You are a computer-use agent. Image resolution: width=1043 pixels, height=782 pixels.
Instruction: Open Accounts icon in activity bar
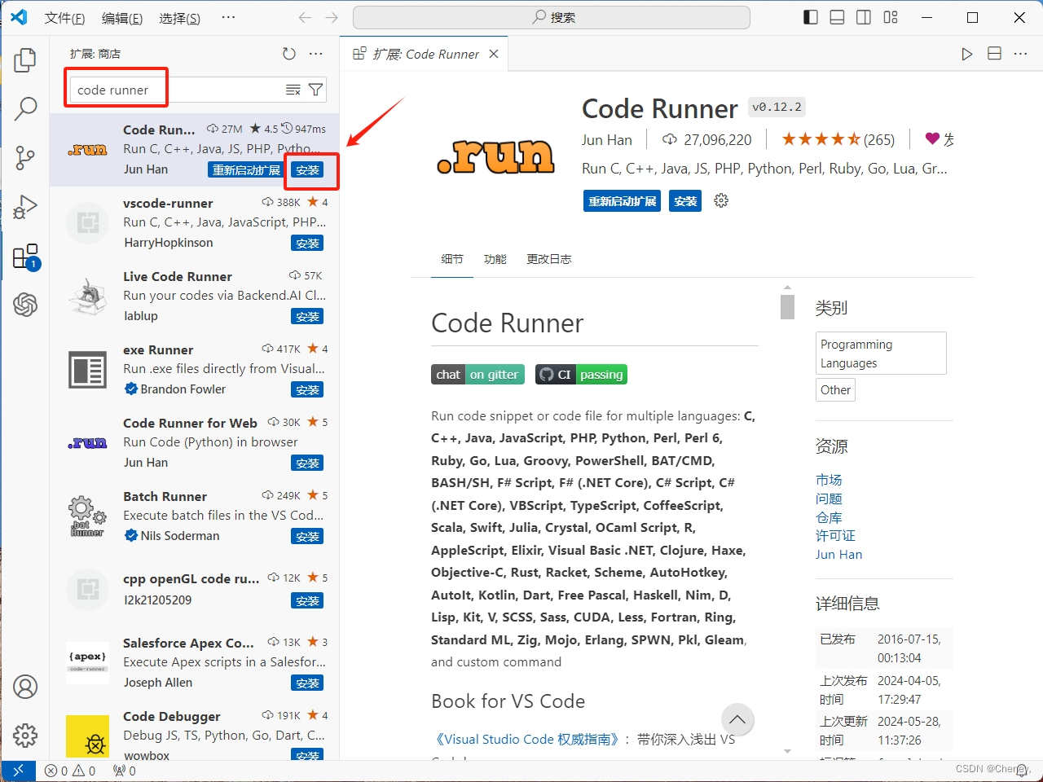point(25,687)
